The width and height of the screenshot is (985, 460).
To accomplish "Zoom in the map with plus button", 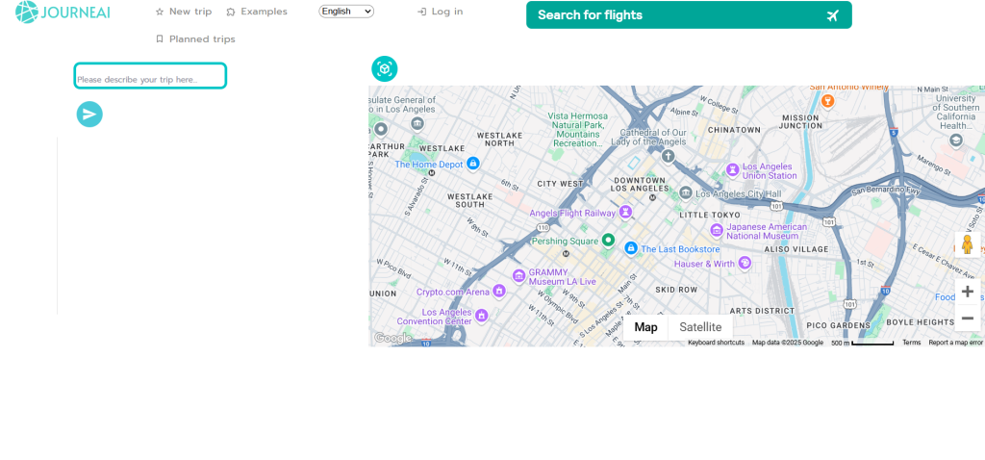I will click(967, 292).
